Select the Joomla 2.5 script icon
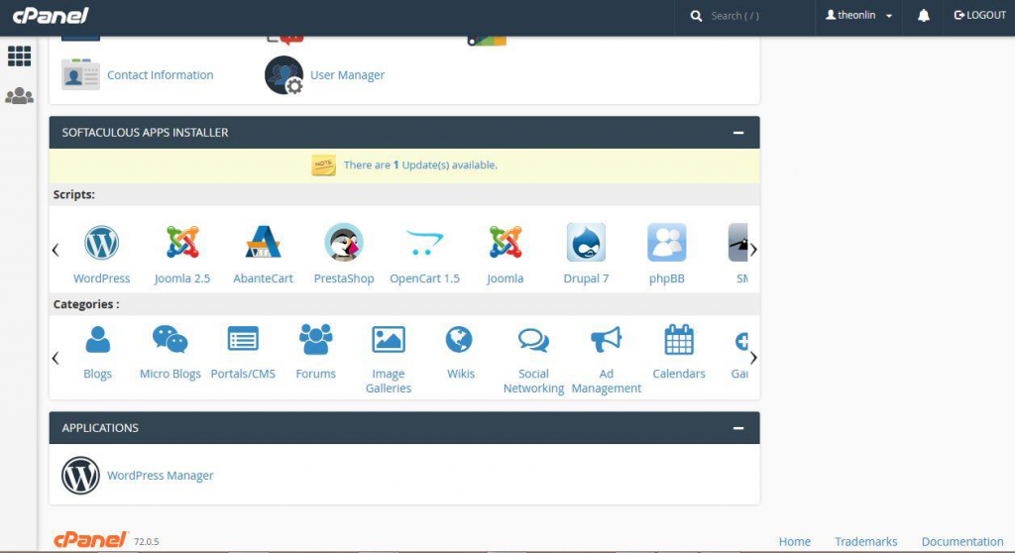The width and height of the screenshot is (1015, 553). 182,243
